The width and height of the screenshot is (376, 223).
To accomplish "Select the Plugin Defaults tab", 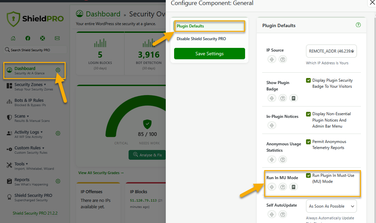I will pyautogui.click(x=209, y=26).
